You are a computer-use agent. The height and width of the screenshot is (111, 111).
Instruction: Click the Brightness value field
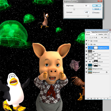(87, 6)
